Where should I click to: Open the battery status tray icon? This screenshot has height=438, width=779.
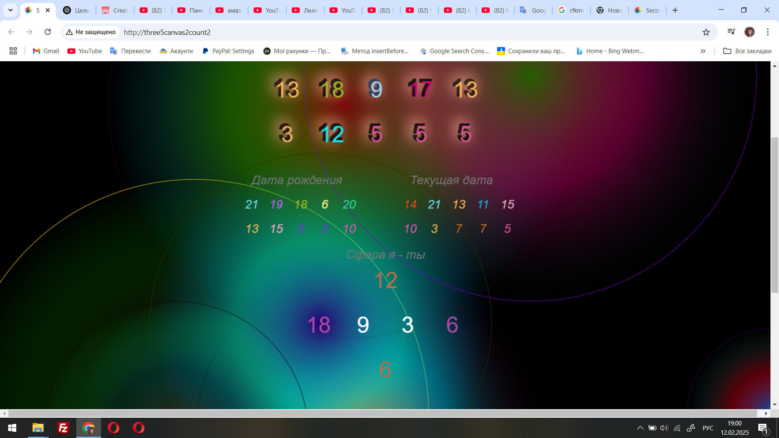click(x=652, y=428)
